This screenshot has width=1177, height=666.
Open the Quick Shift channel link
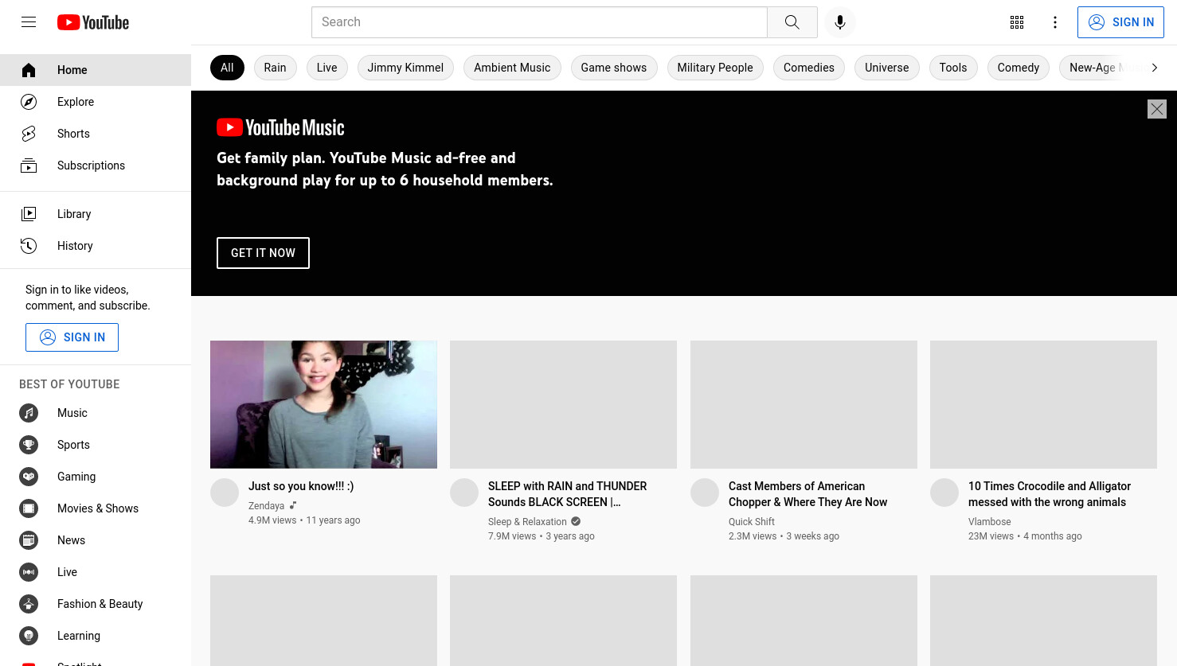pos(752,522)
